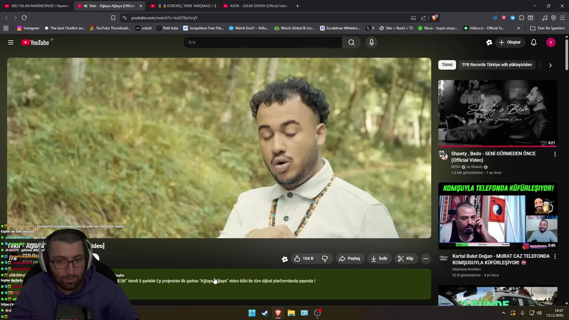Screen dimensions: 569x320
Task: Reload the page
Action: pyautogui.click(x=24, y=18)
